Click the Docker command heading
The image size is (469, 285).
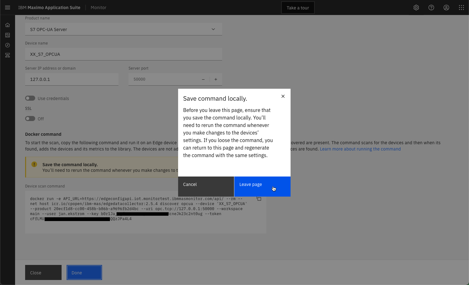[x=43, y=134]
